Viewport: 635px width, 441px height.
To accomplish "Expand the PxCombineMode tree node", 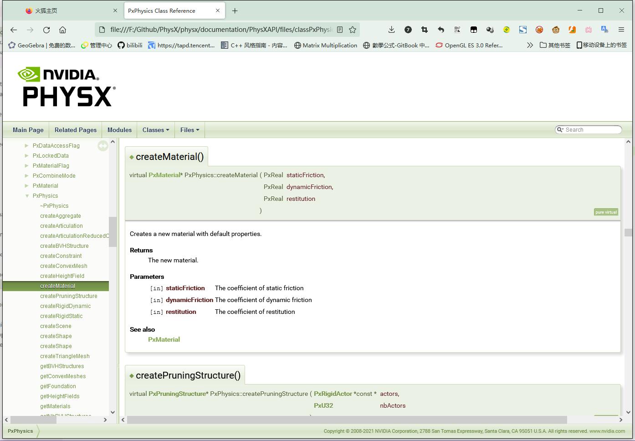I will (x=26, y=176).
